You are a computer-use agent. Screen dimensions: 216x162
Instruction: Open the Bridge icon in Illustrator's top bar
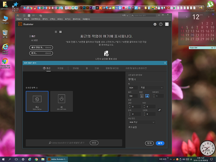tap(24, 15)
